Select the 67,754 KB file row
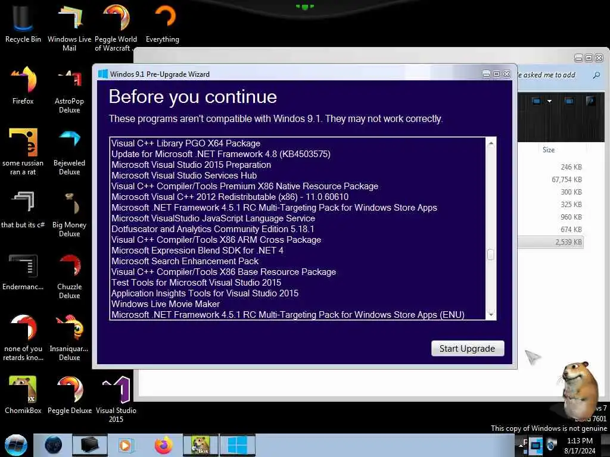 (x=550, y=180)
